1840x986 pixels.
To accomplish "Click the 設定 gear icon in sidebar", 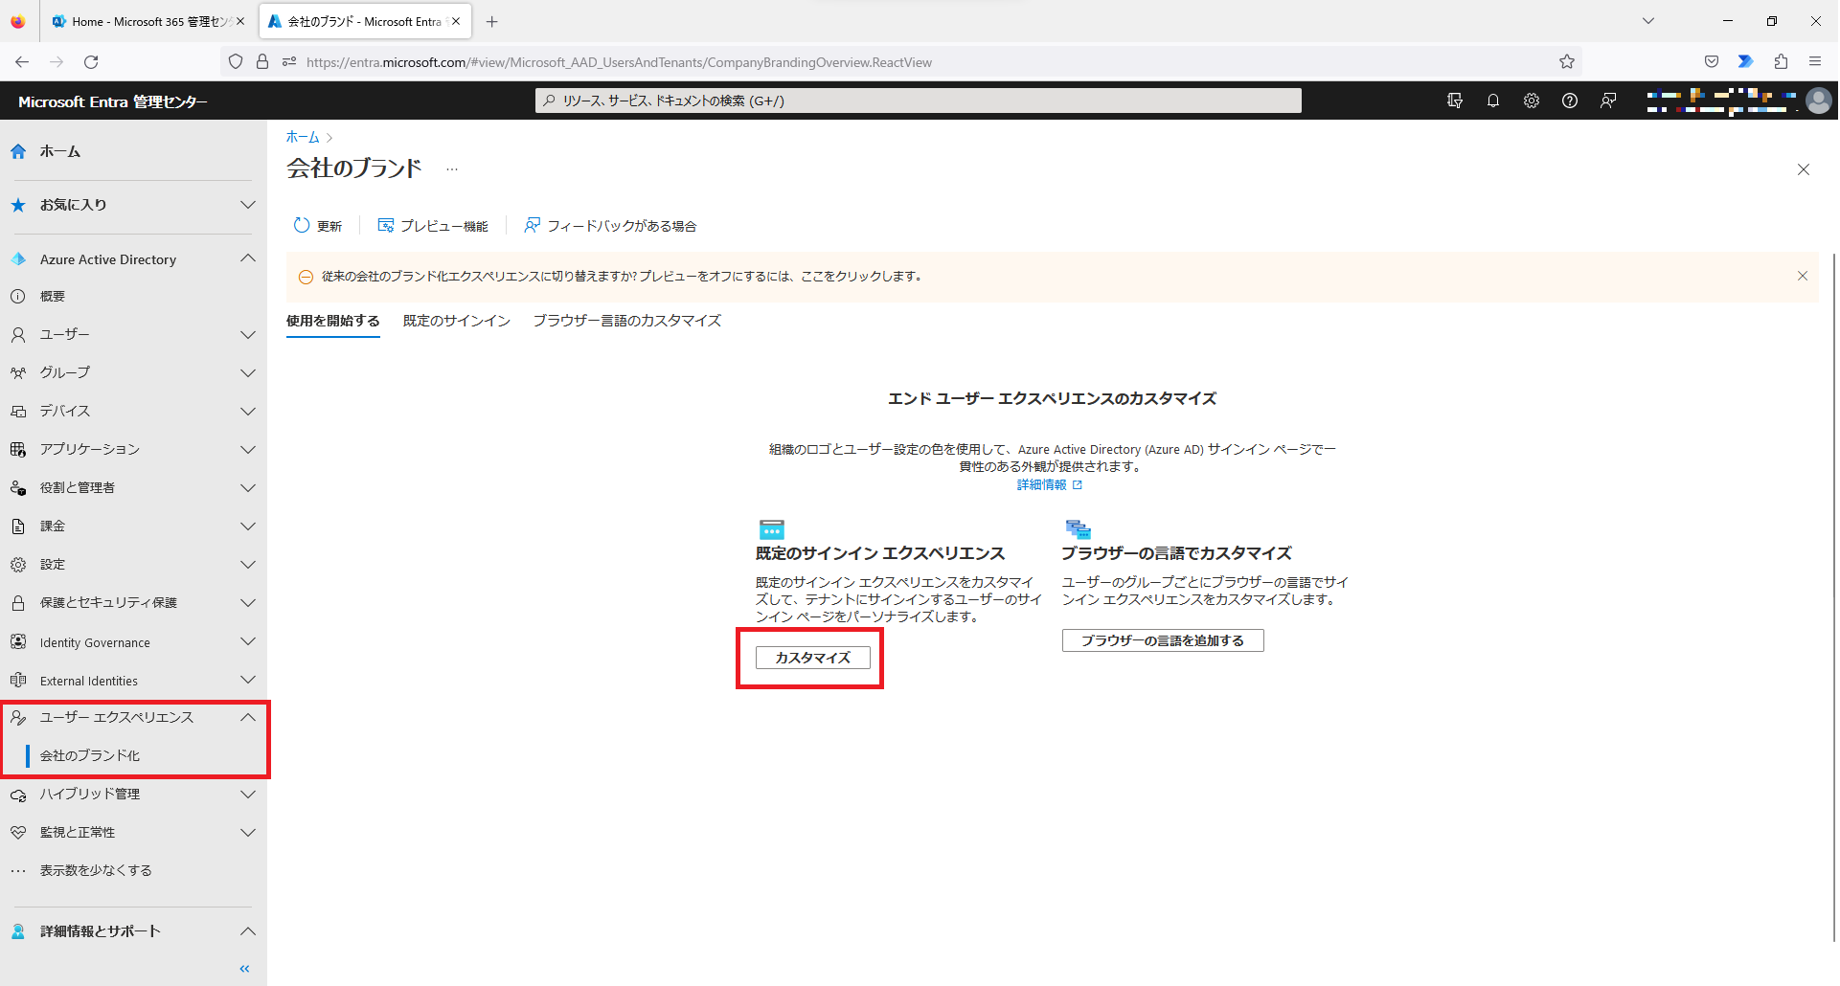I will tap(18, 565).
